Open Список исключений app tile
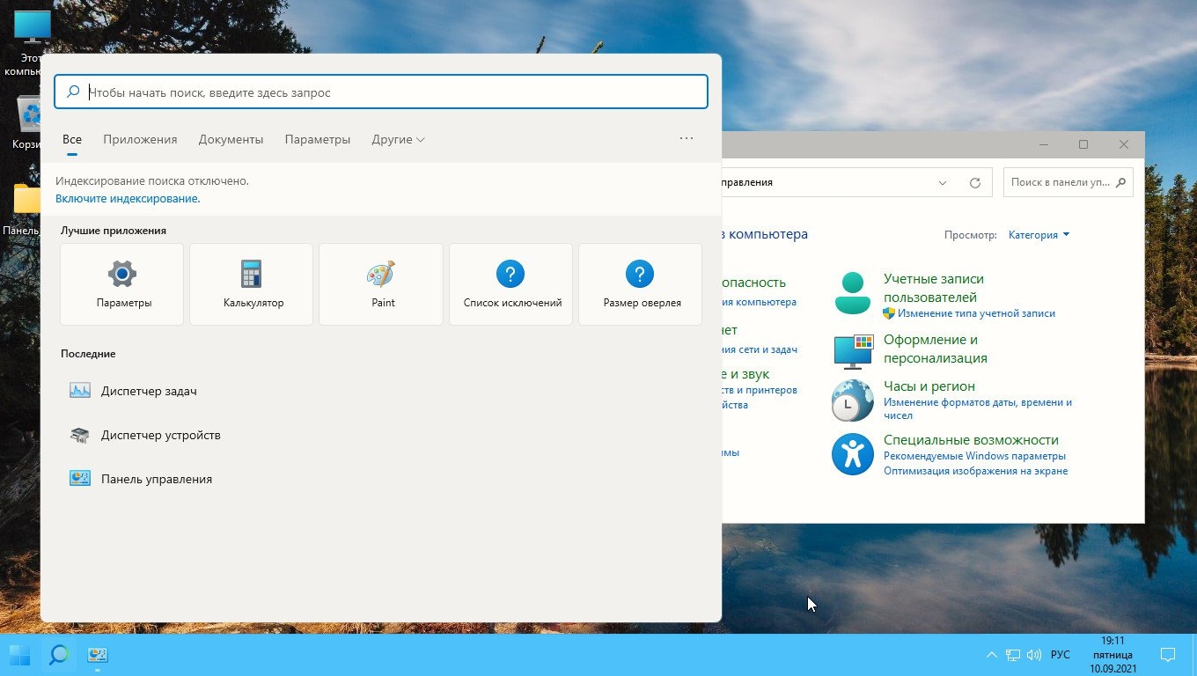The width and height of the screenshot is (1197, 676). coord(510,284)
